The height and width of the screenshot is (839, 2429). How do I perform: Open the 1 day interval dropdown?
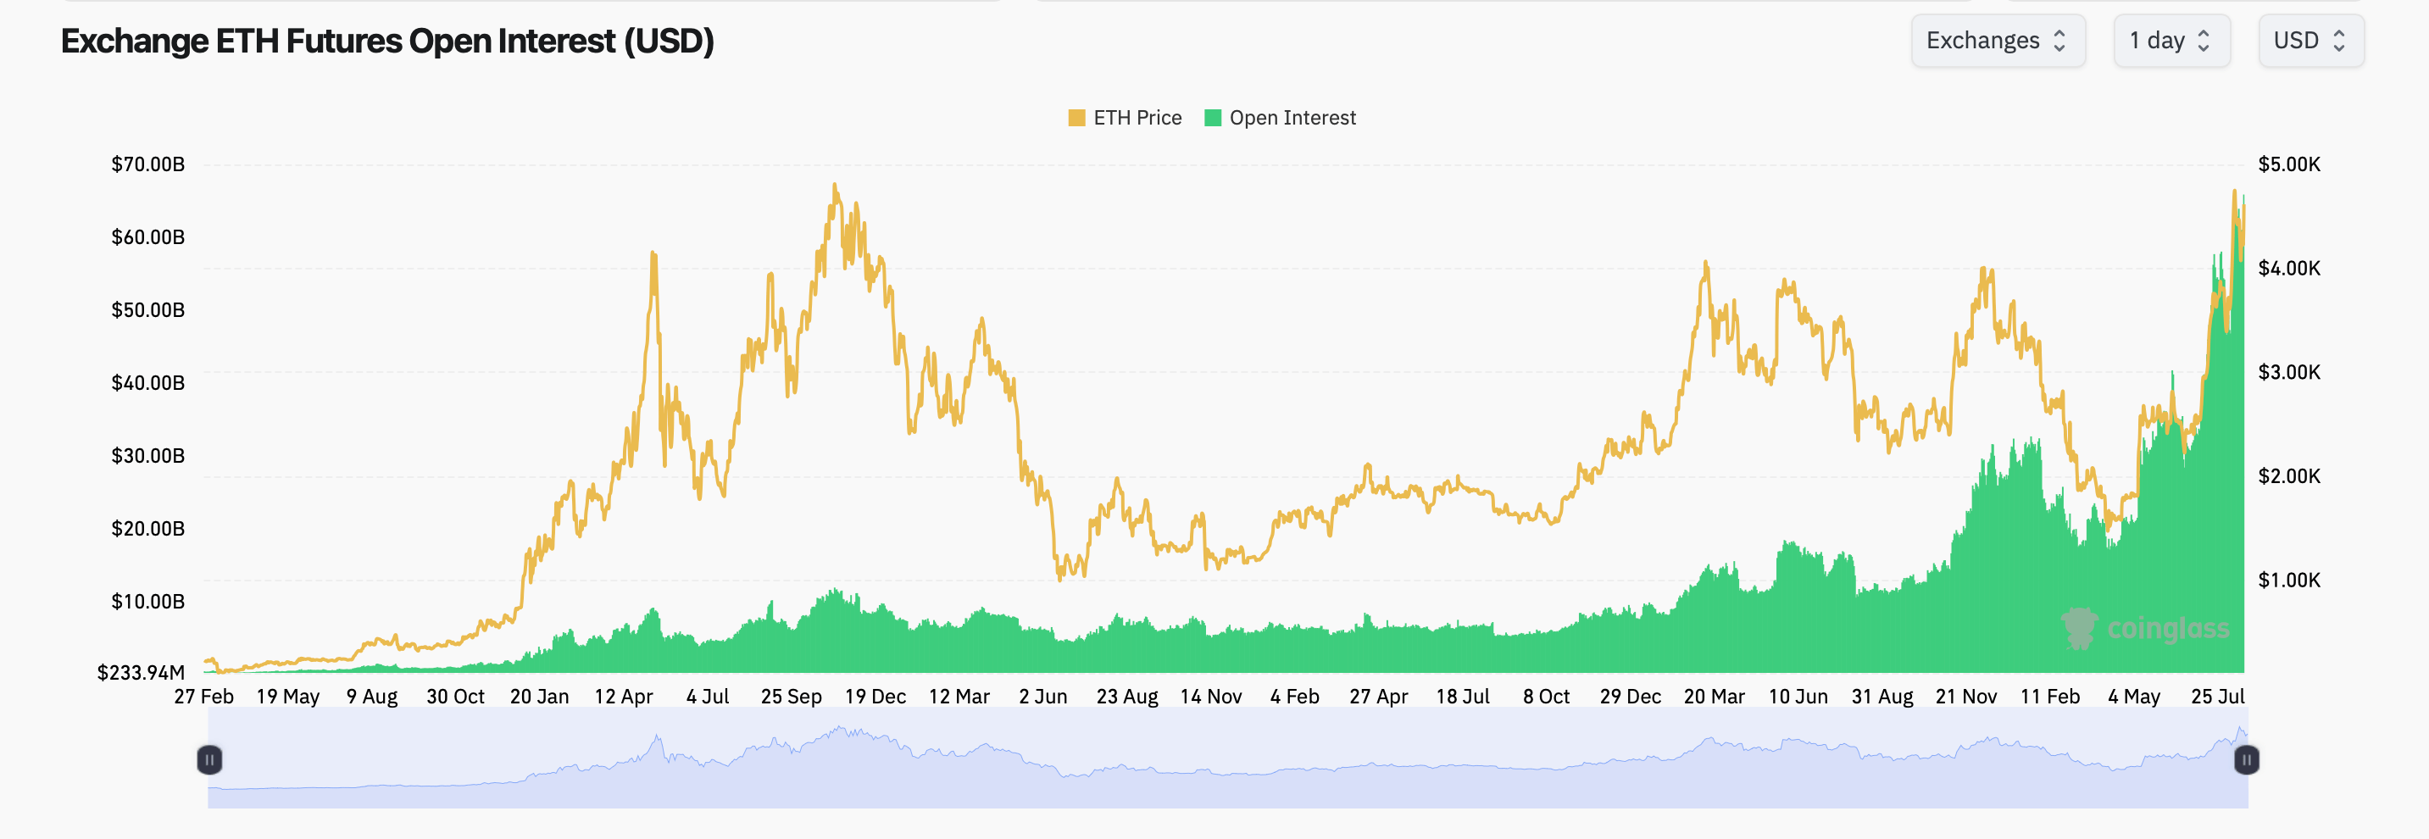(x=2171, y=41)
